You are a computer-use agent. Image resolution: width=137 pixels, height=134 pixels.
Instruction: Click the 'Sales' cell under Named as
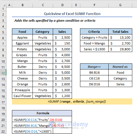coord(120,84)
